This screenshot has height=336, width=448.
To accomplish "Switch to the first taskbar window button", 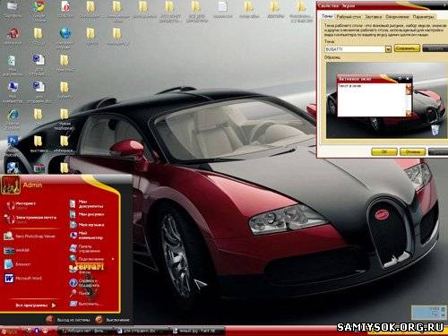I will pyautogui.click(x=85, y=331).
